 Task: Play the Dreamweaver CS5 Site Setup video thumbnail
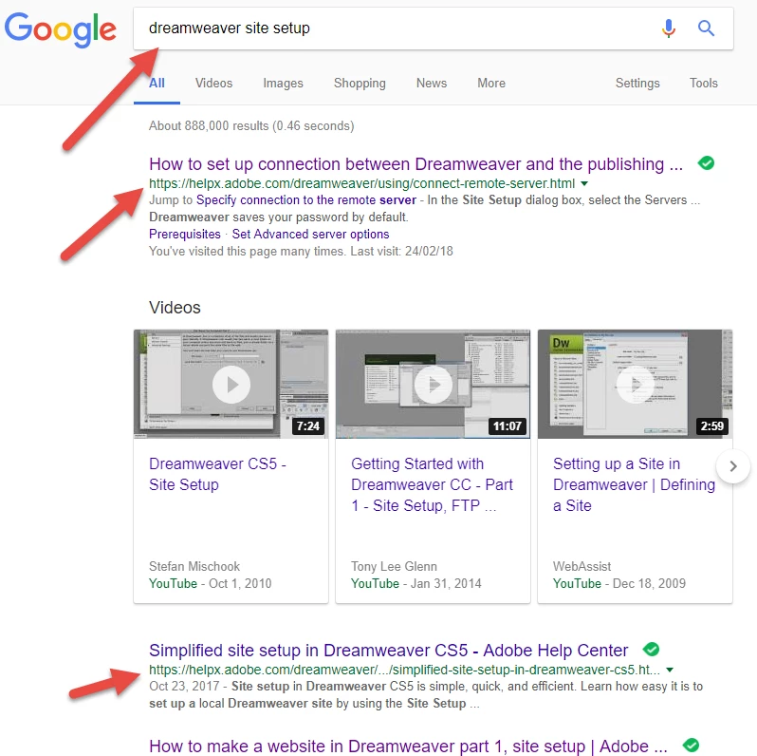coord(231,385)
